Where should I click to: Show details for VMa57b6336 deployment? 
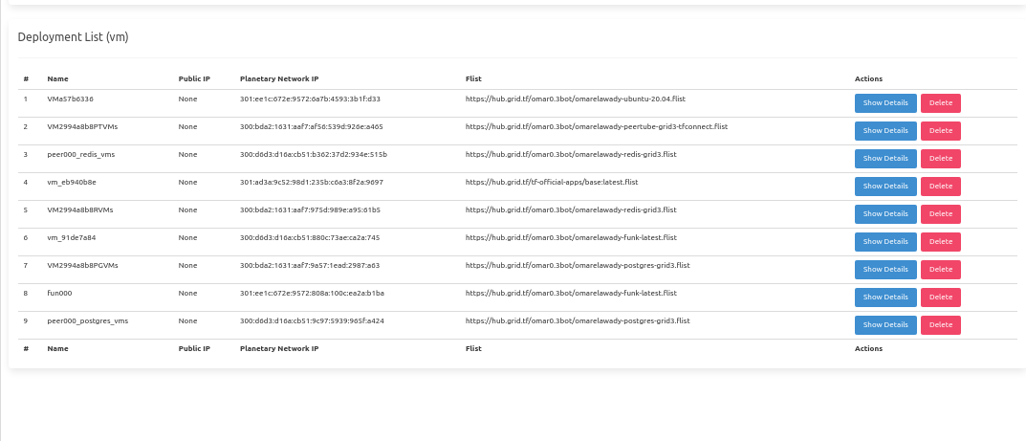tap(885, 103)
